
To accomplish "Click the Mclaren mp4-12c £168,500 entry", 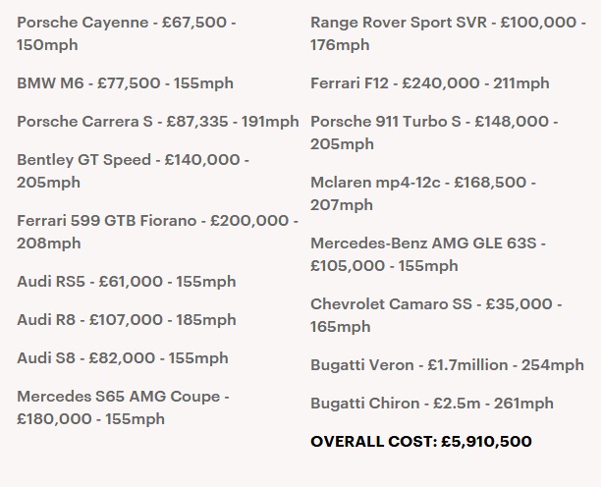I will (423, 193).
